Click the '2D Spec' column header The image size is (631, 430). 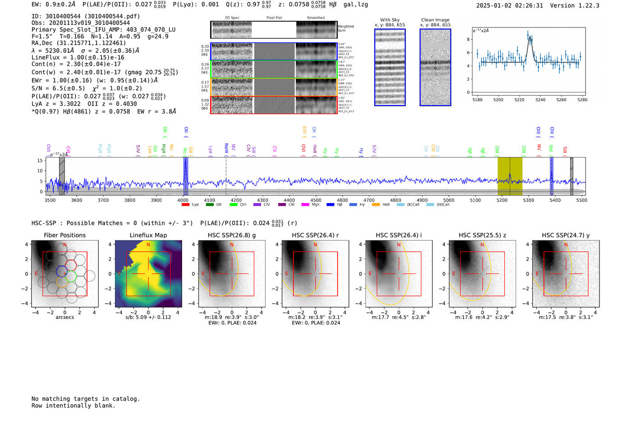pos(232,18)
